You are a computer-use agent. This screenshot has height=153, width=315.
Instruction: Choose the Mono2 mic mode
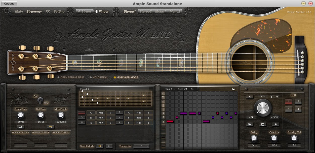[x=175, y=12]
